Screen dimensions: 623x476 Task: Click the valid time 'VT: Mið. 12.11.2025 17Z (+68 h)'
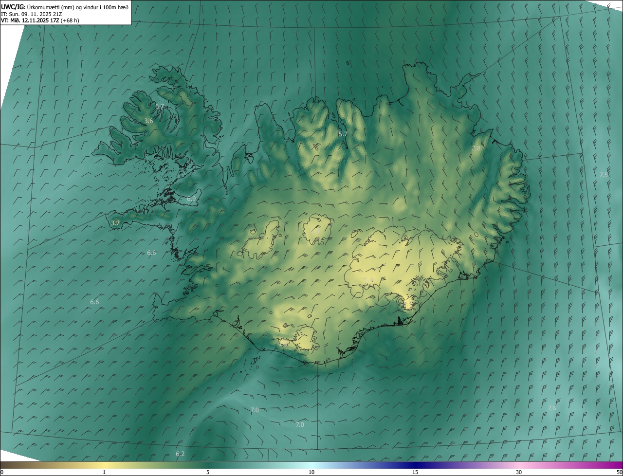[x=40, y=20]
